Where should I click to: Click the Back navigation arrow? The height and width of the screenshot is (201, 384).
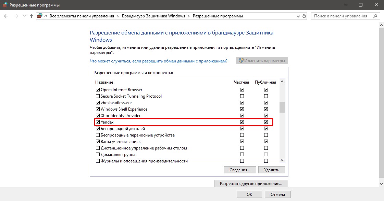7,16
